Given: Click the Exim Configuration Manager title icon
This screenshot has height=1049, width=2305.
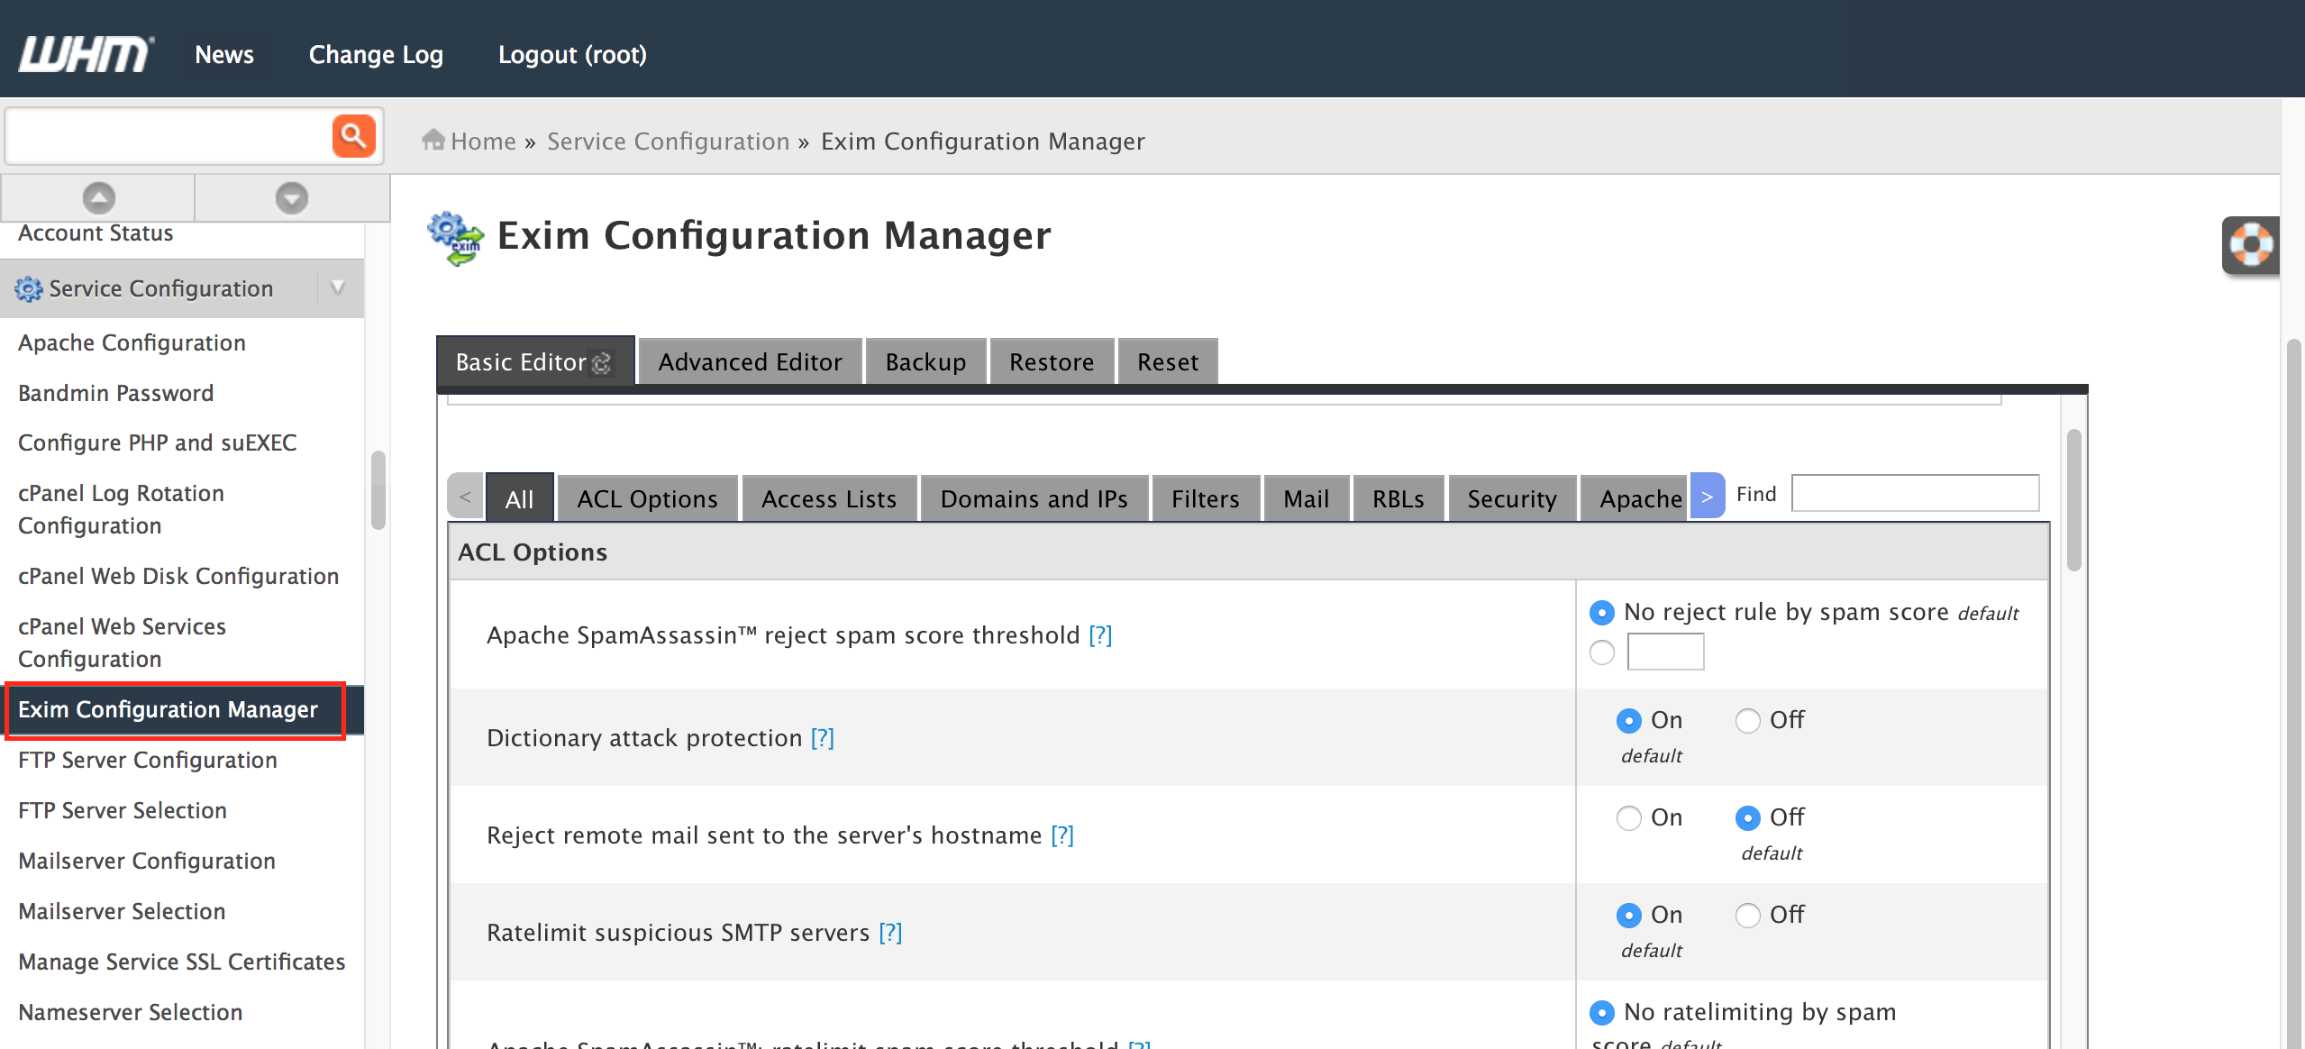Looking at the screenshot, I should [x=455, y=239].
